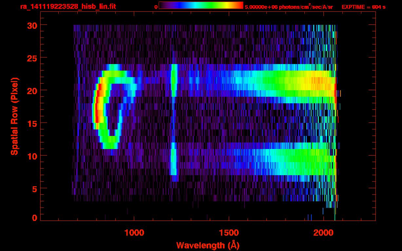Click x-axis tick label 1000
Screen dimensions: 402x251
(134, 233)
